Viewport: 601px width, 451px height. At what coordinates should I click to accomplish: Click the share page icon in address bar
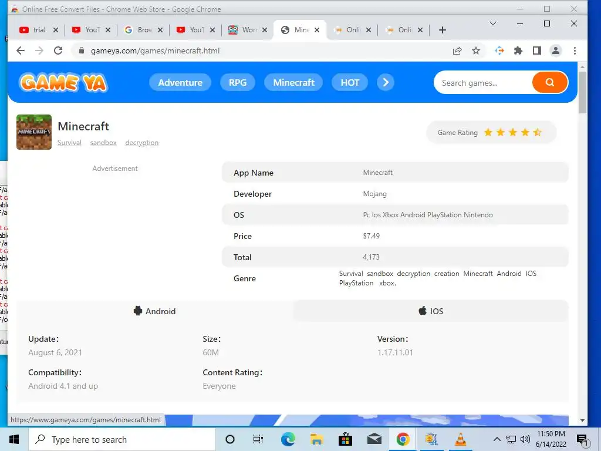[x=457, y=51]
